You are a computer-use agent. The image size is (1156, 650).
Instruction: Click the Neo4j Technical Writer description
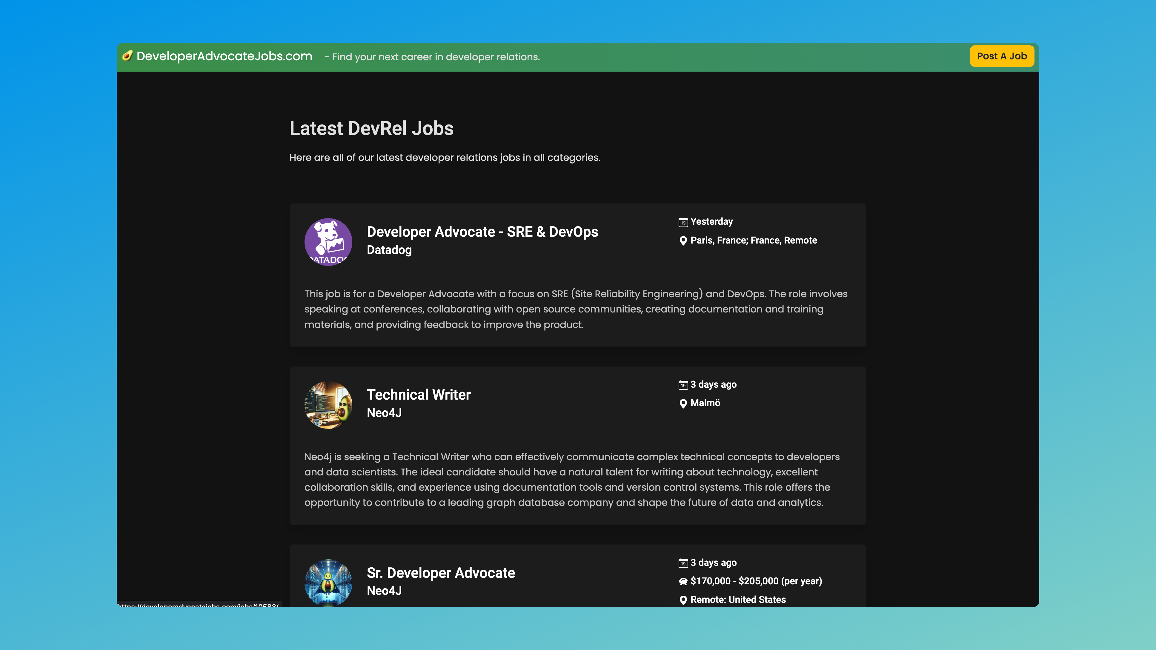572,480
